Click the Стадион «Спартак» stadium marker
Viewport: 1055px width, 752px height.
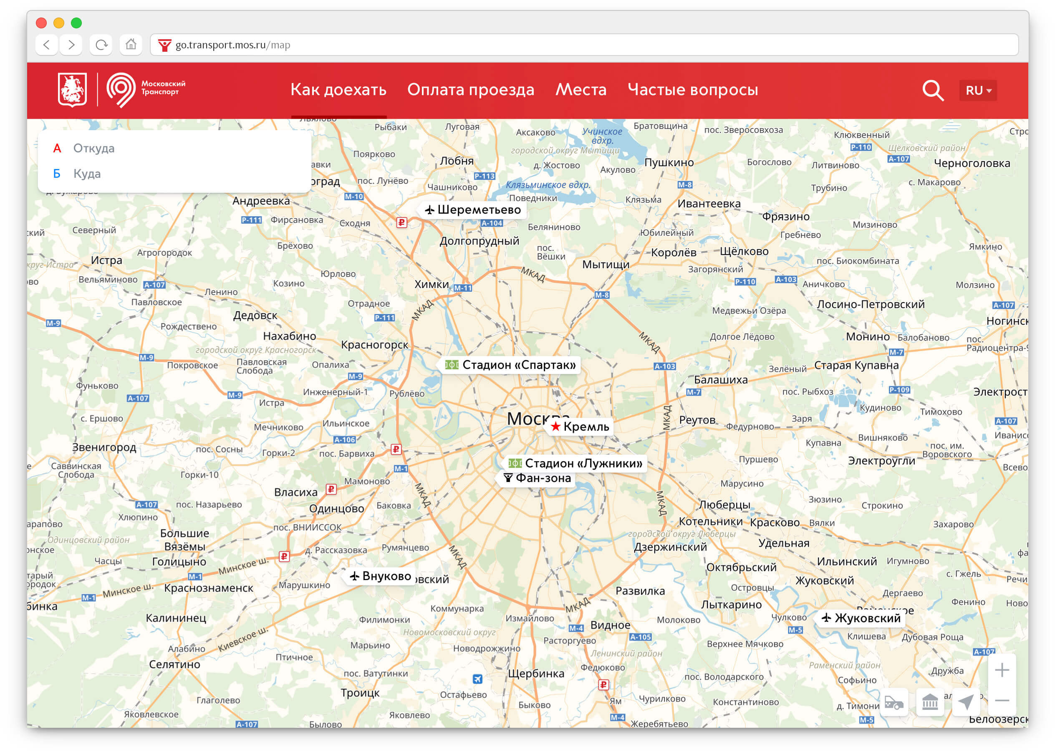(510, 365)
